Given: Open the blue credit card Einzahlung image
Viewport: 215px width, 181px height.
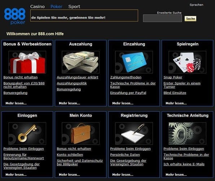Looking at the screenshot, I should 134,62.
